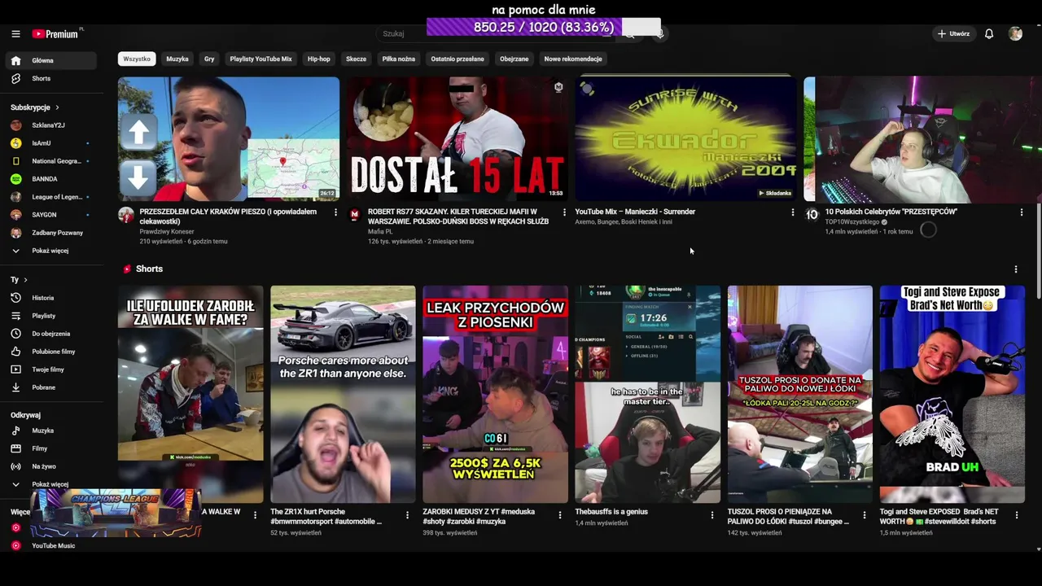This screenshot has width=1042, height=586.
Task: Select the Muzyka filter chip
Action: [x=177, y=59]
